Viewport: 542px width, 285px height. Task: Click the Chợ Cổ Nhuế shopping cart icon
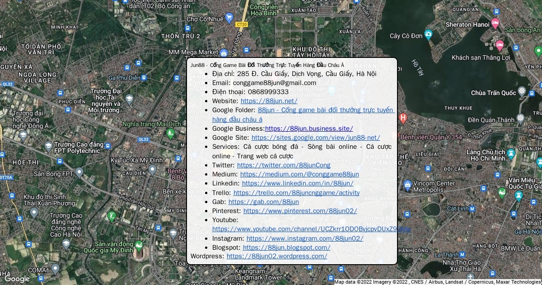[x=229, y=18]
